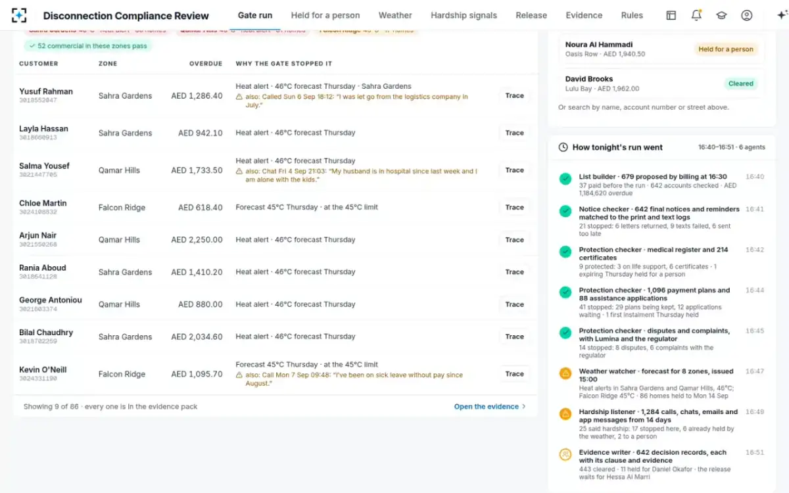The width and height of the screenshot is (789, 493).
Task: Click warning triangle in Salma Yousef's row
Action: [x=239, y=171]
